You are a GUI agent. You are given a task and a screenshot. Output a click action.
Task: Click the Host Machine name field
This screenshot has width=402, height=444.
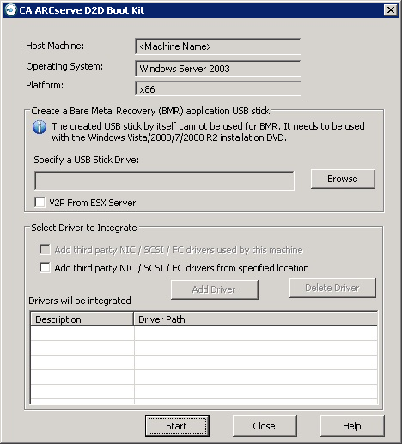tap(218, 46)
